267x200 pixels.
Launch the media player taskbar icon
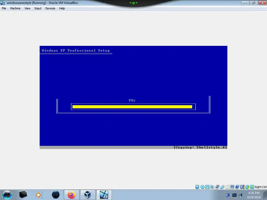pyautogui.click(x=39, y=195)
